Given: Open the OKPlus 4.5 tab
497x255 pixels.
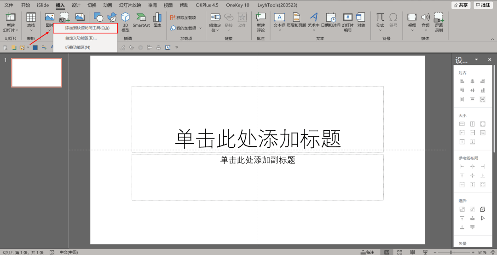Looking at the screenshot, I should tap(207, 5).
